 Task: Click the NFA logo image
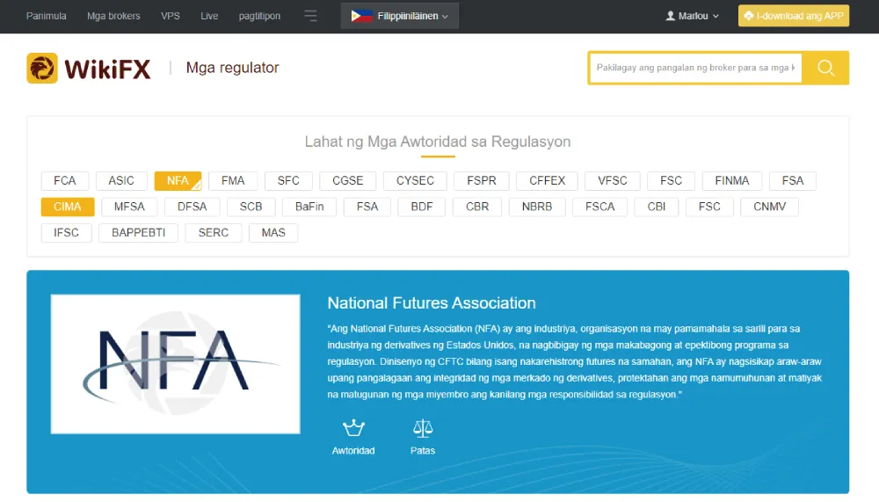point(176,364)
